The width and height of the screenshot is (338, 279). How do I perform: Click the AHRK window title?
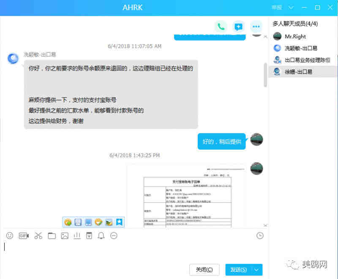[x=133, y=8]
